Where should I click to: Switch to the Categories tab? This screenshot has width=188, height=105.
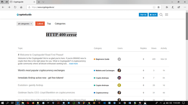(60, 24)
